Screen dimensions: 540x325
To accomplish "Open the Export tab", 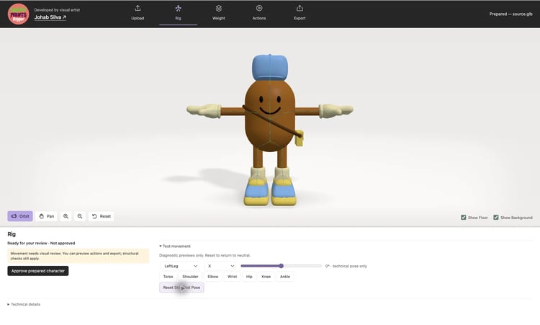I will pyautogui.click(x=300, y=13).
